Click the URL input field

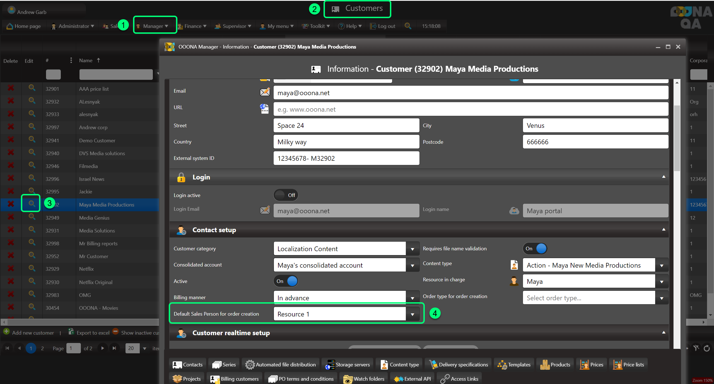coord(471,109)
